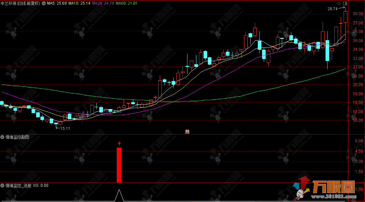The height and width of the screenshot is (202, 365).
Task: Click the 1.50 sub-indicator axis label
Action: (x=359, y=172)
